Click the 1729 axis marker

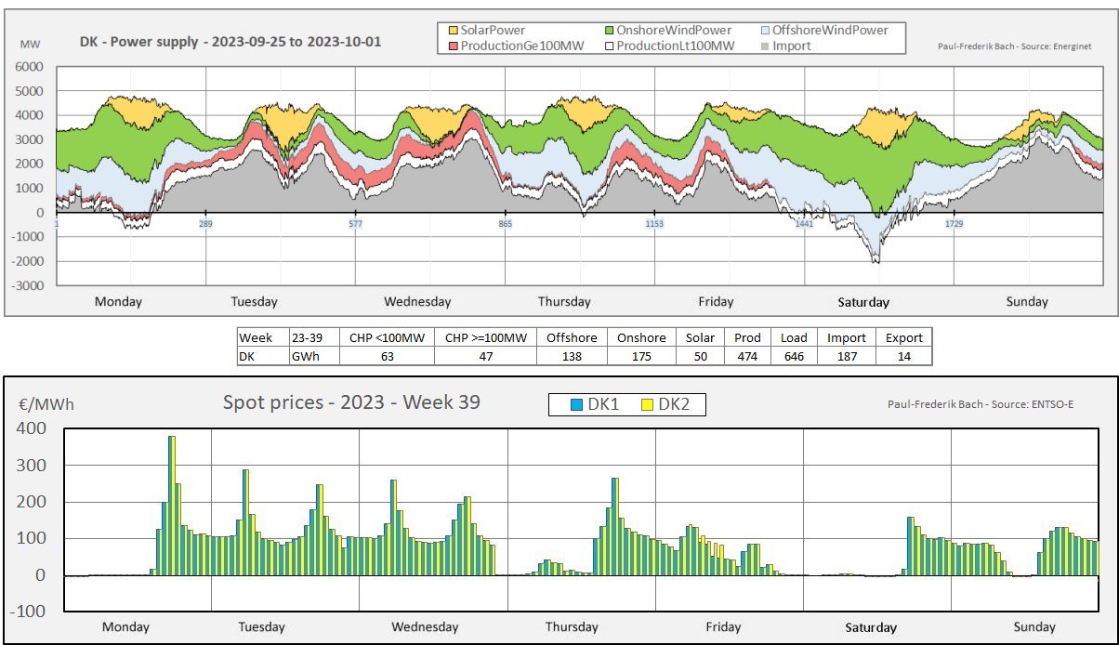(954, 224)
